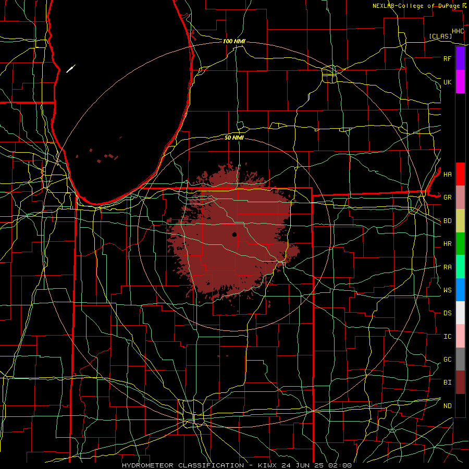Image resolution: width=469 pixels, height=469 pixels.
Task: Pick the mint green RA legend swatch
Action: pyautogui.click(x=460, y=267)
